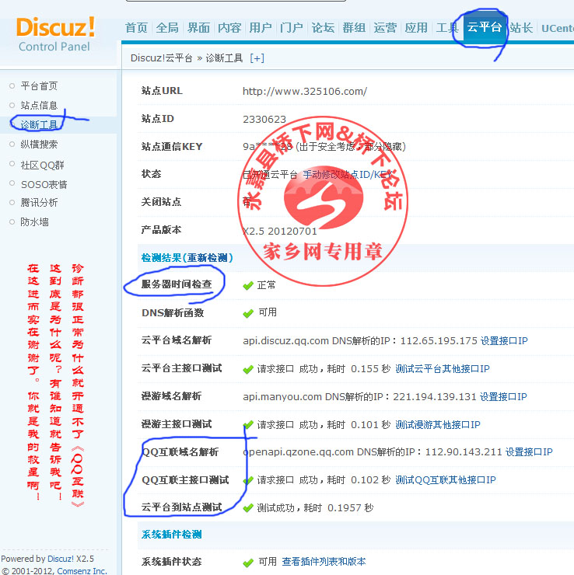Click the checkmark icon in 云平台到站点测试 row
This screenshot has height=575, width=574.
pos(248,507)
